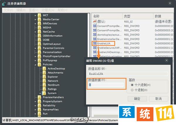Select the MCT folder icon

pos(39,15)
